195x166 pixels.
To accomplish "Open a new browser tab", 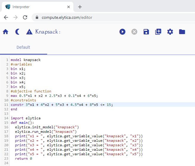I will (80, 7).
